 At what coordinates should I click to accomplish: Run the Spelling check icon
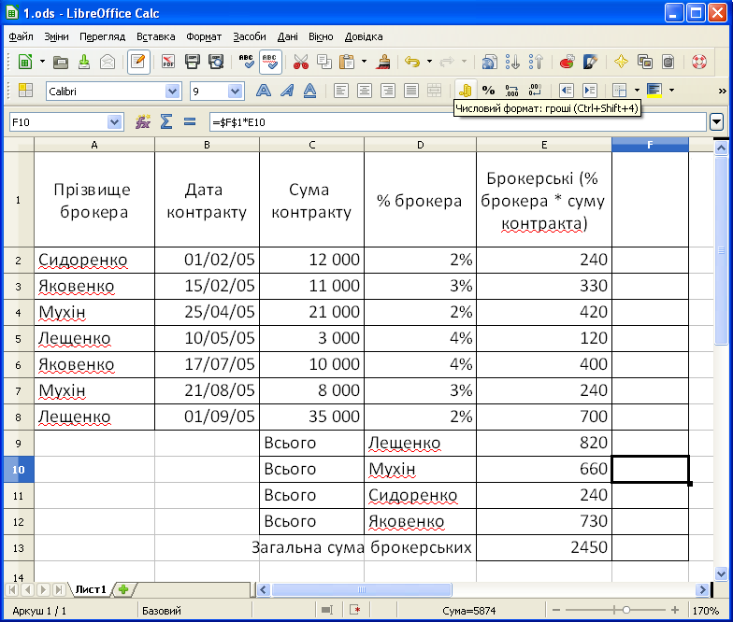tap(247, 62)
